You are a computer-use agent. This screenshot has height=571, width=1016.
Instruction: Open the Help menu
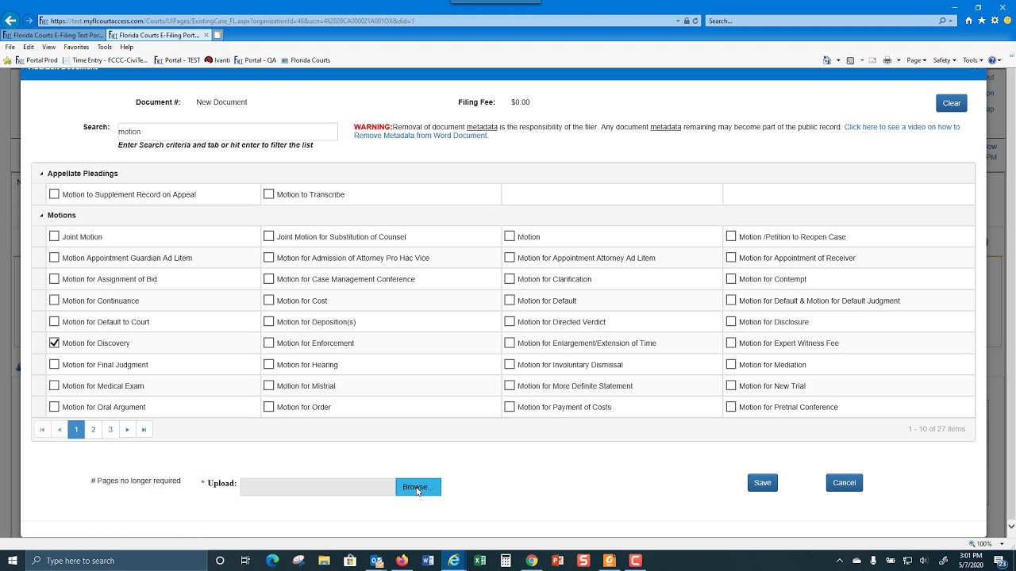[127, 47]
